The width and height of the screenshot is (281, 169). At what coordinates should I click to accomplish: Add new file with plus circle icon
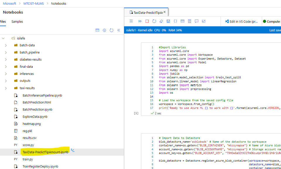(x=104, y=30)
